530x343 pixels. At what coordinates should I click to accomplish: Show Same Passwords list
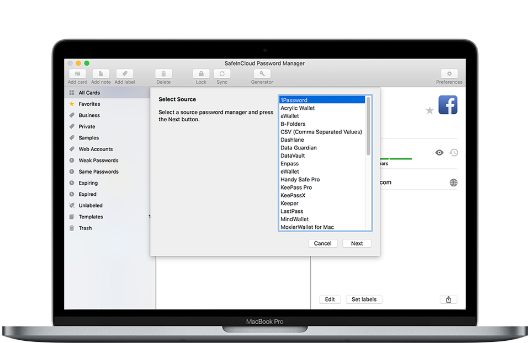pos(107,171)
